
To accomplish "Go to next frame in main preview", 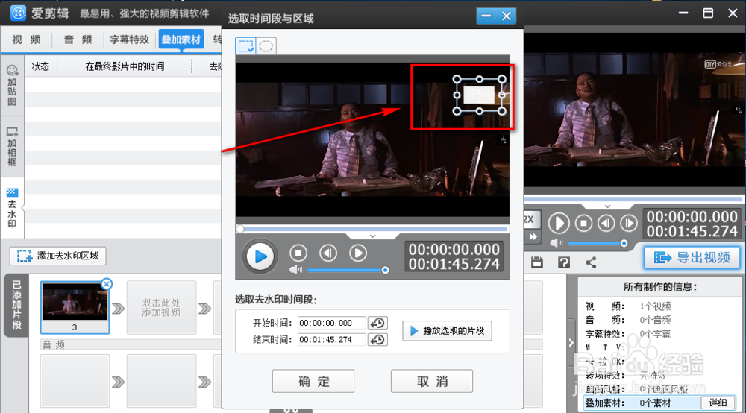I will point(629,223).
